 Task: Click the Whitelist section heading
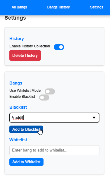pos(18,140)
